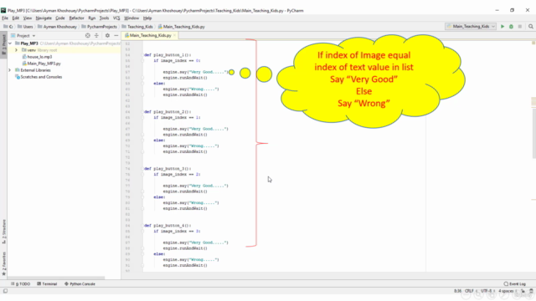This screenshot has height=301, width=536.
Task: Open the VCS menu
Action: pyautogui.click(x=116, y=18)
